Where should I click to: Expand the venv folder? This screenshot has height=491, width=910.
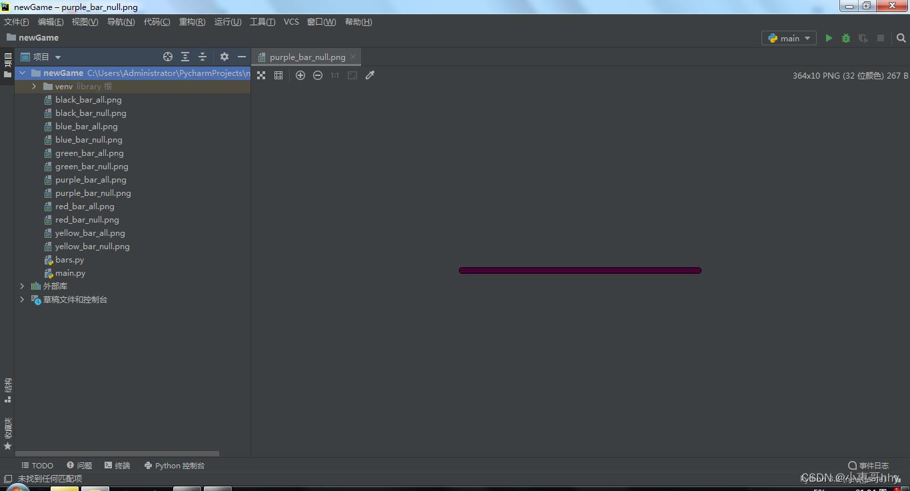tap(34, 87)
